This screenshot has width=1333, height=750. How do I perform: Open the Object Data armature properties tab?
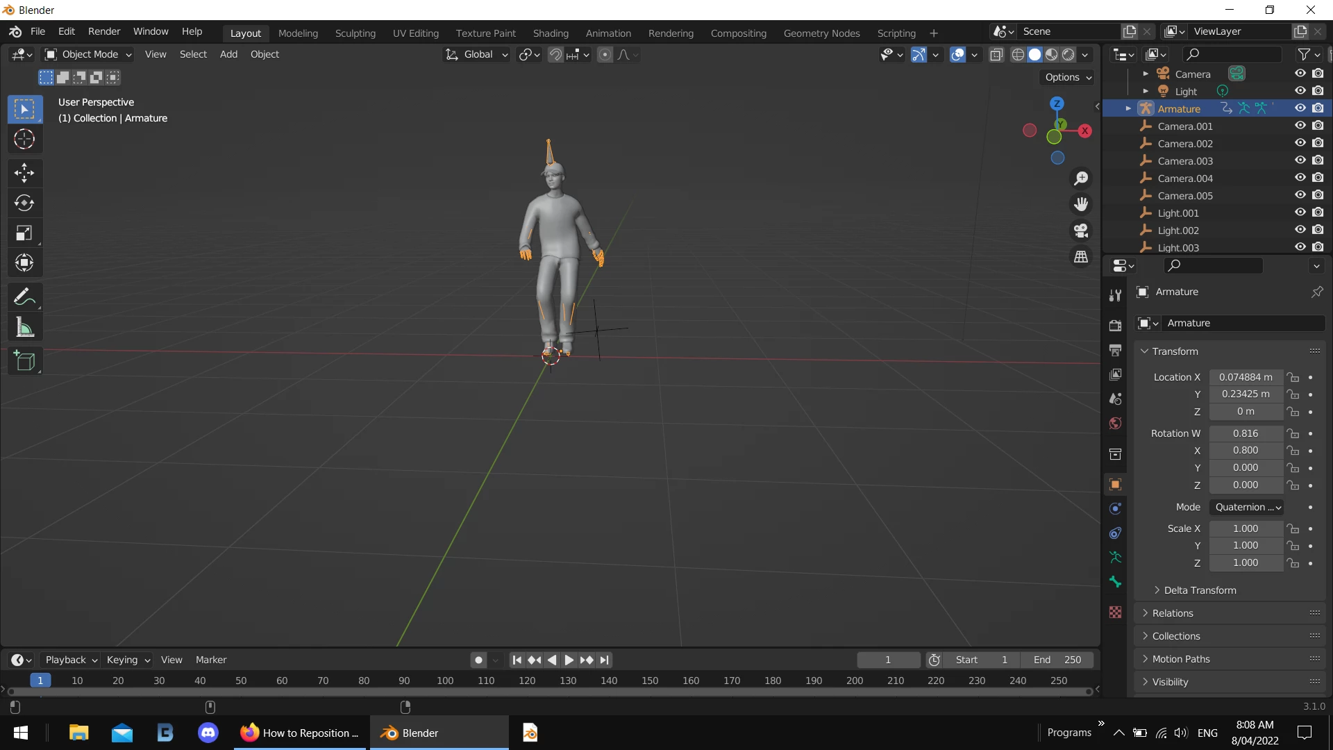[1115, 558]
